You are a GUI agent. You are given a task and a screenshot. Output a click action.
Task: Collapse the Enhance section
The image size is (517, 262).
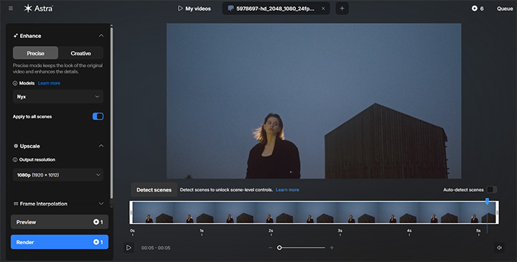(101, 36)
